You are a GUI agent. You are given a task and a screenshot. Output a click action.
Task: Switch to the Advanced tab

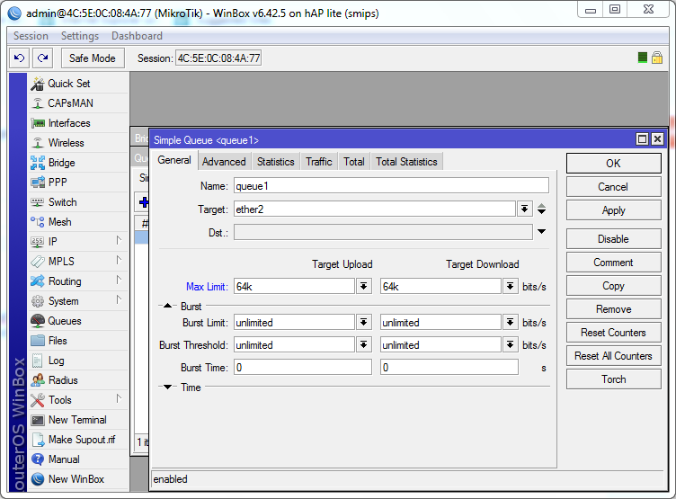pos(224,161)
